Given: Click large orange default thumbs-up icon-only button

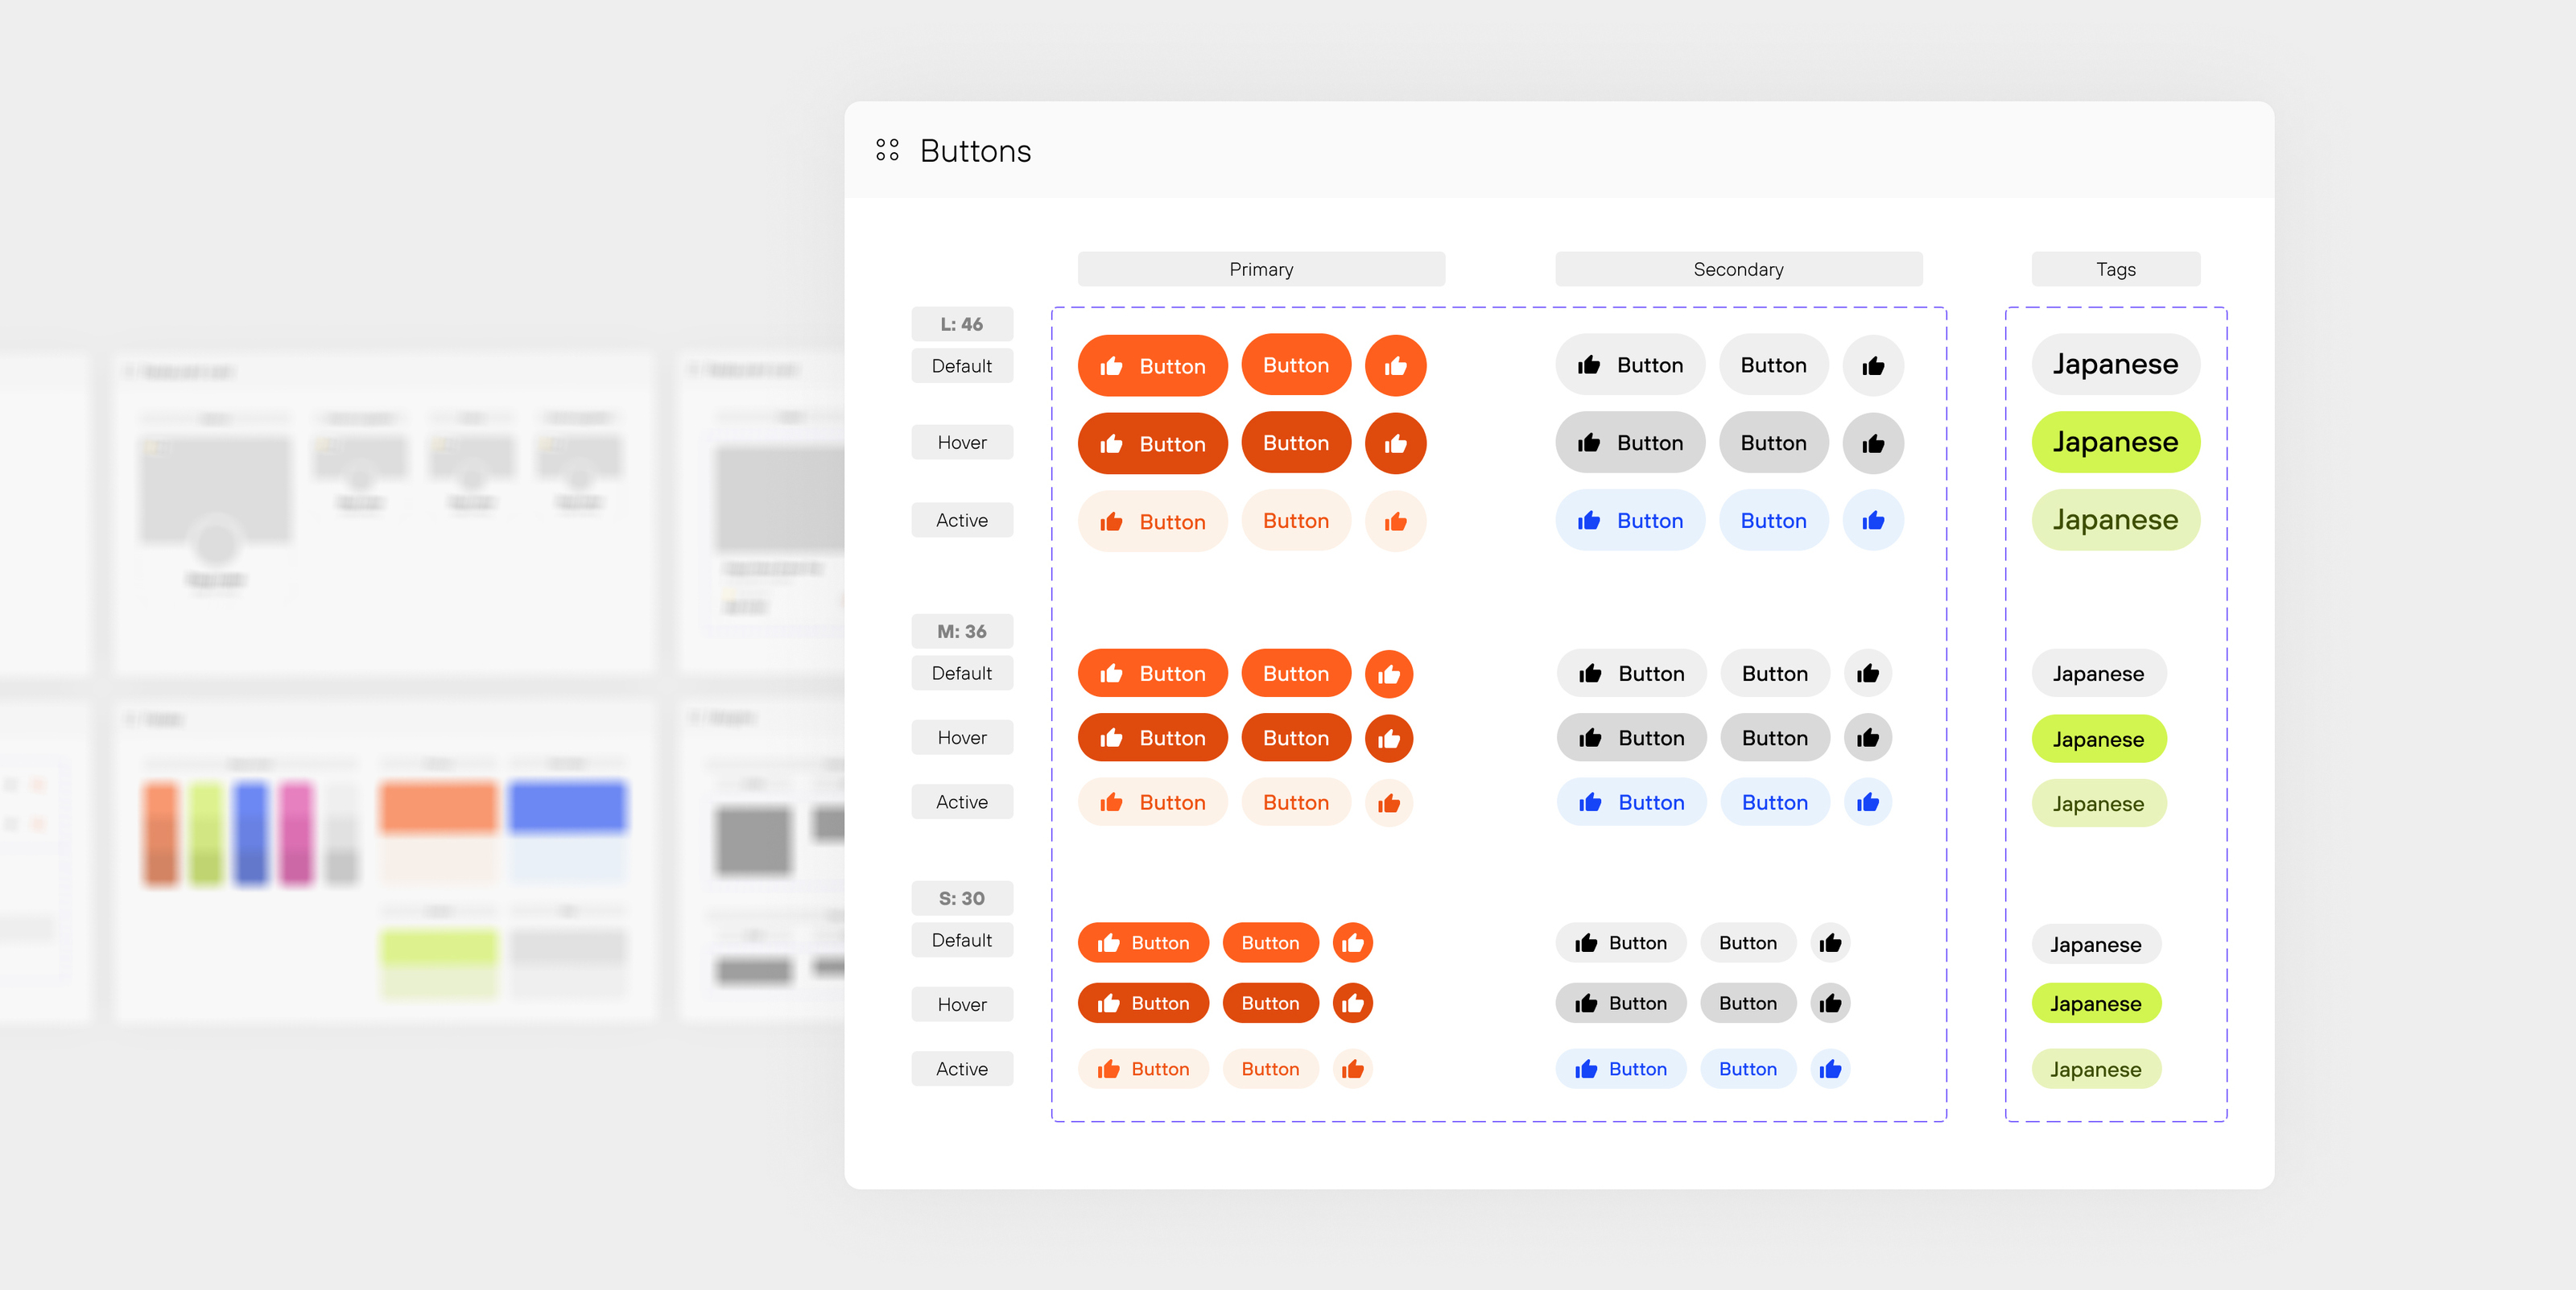Looking at the screenshot, I should 1395,366.
